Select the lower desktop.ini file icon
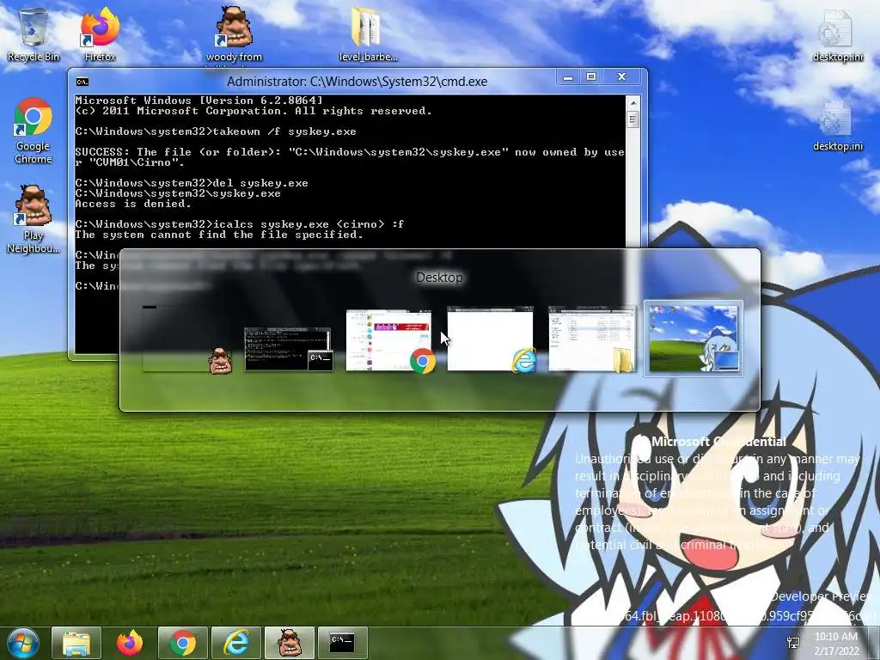This screenshot has height=660, width=880. (837, 126)
